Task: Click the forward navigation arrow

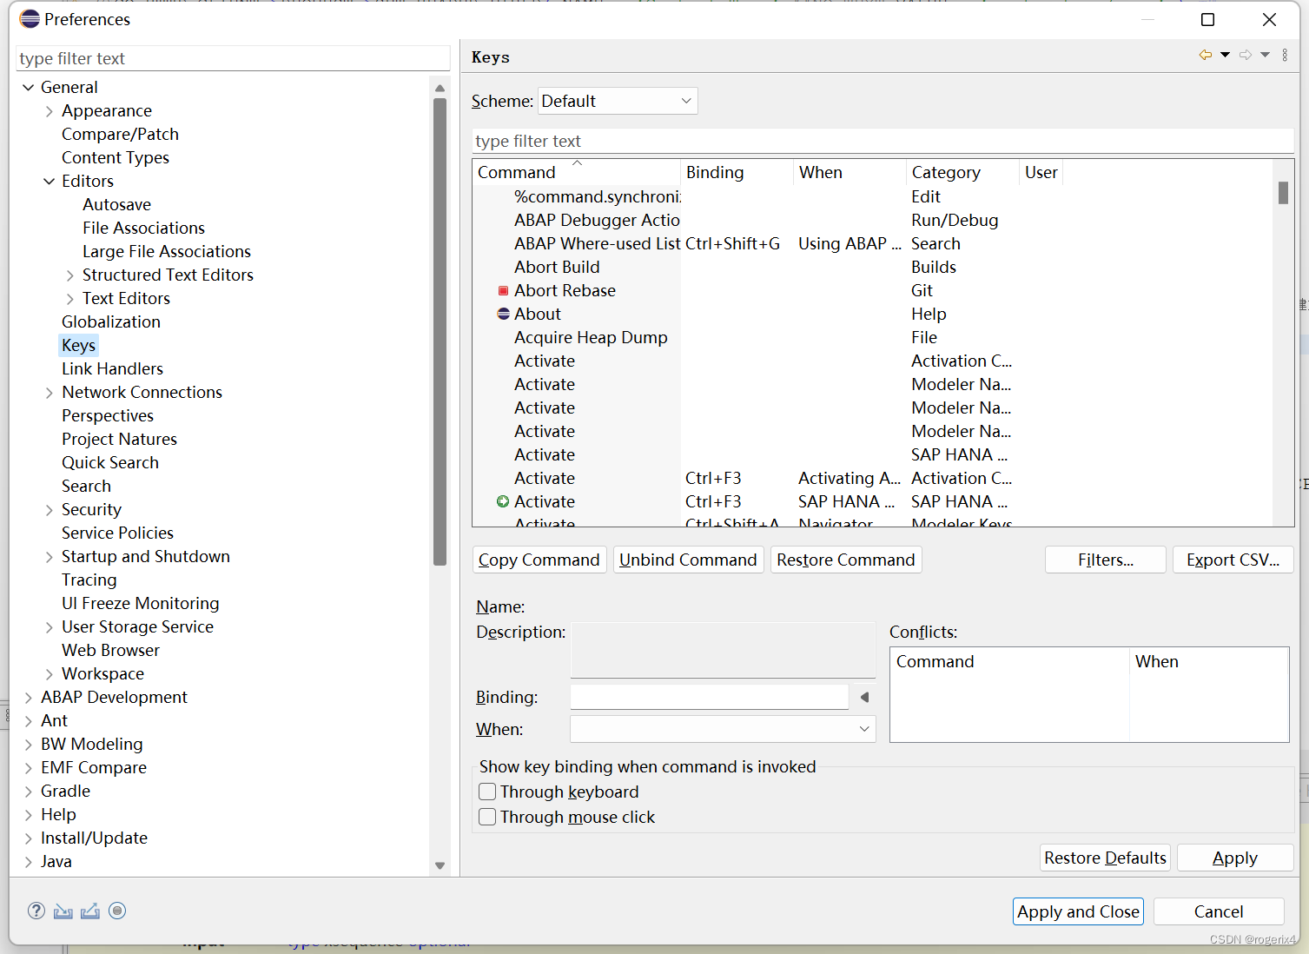Action: (x=1244, y=54)
